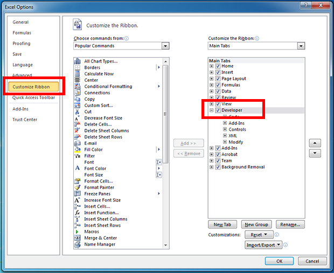The image size is (334, 273).
Task: Expand the Modify group node
Action: (225, 142)
